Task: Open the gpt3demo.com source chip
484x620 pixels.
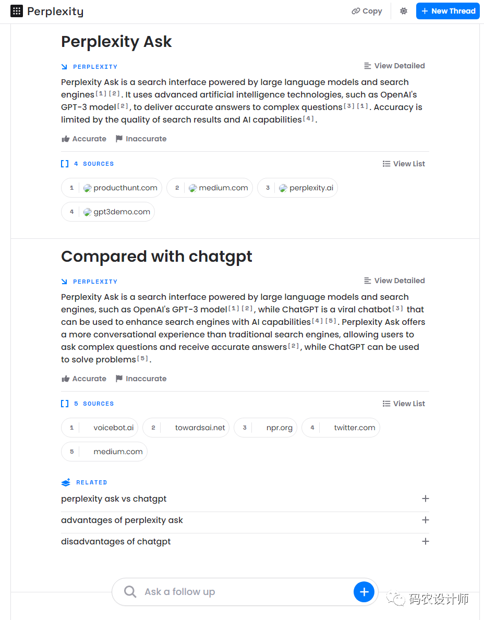Action: tap(108, 212)
